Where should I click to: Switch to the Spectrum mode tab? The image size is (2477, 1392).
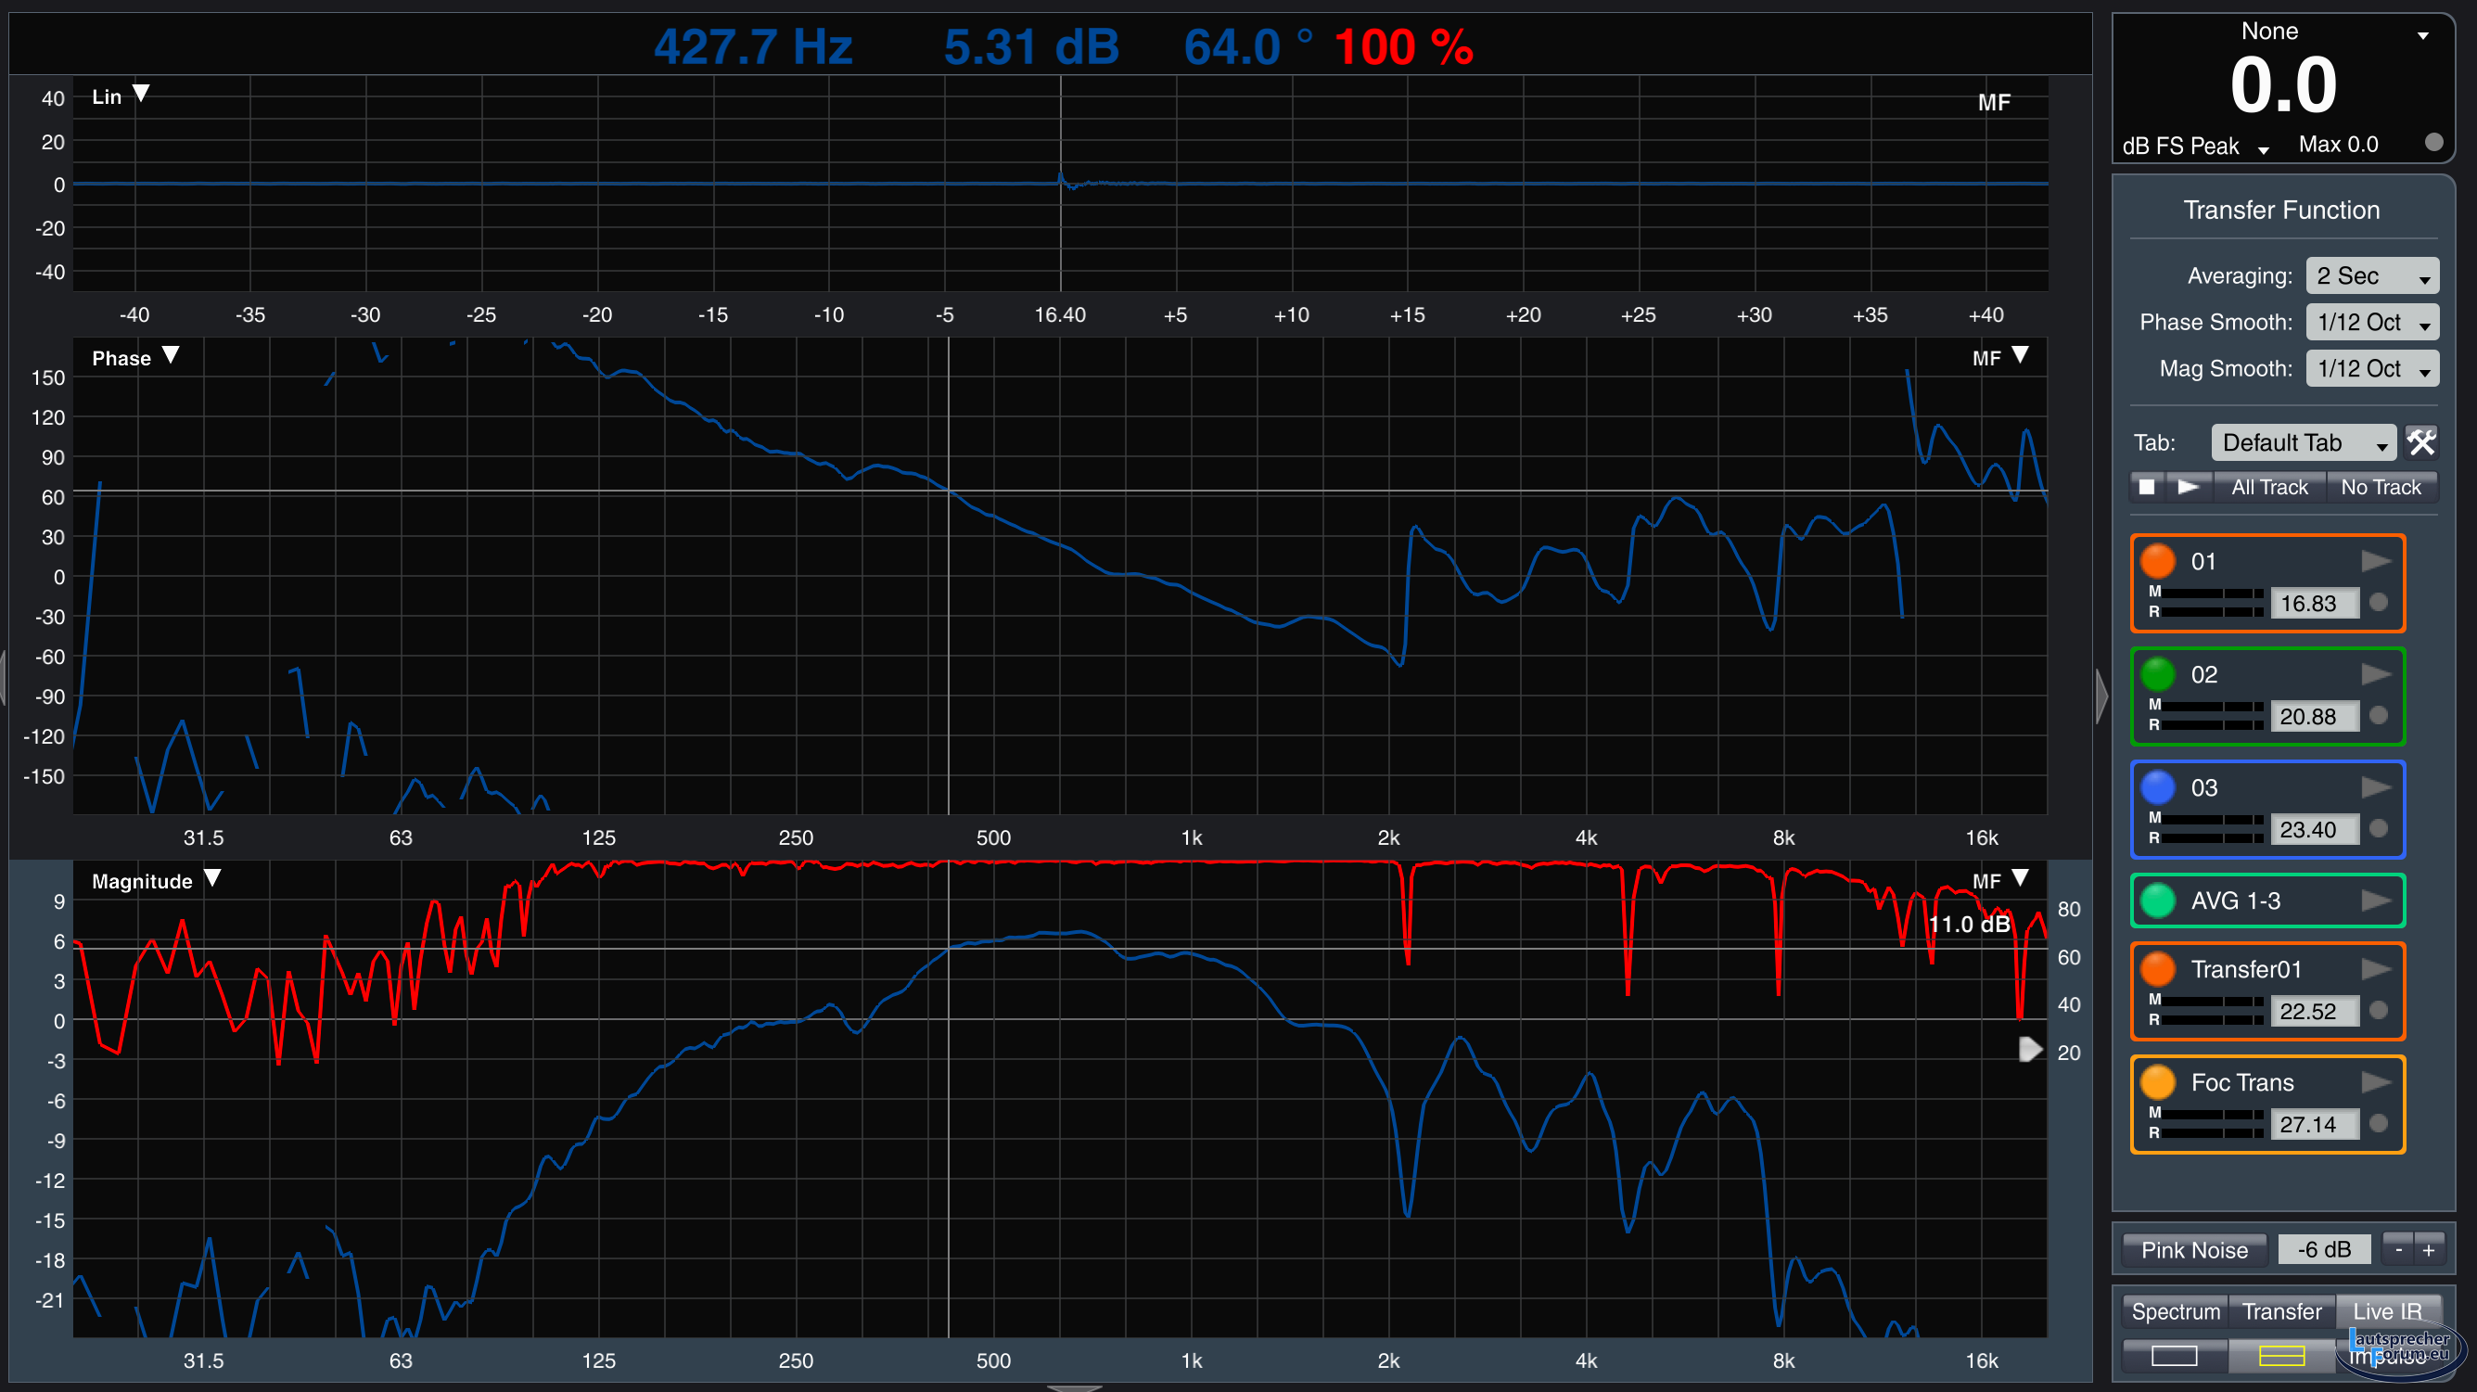click(2175, 1311)
